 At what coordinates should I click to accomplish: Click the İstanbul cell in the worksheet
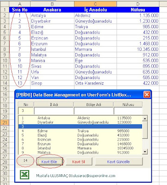click(x=52, y=49)
